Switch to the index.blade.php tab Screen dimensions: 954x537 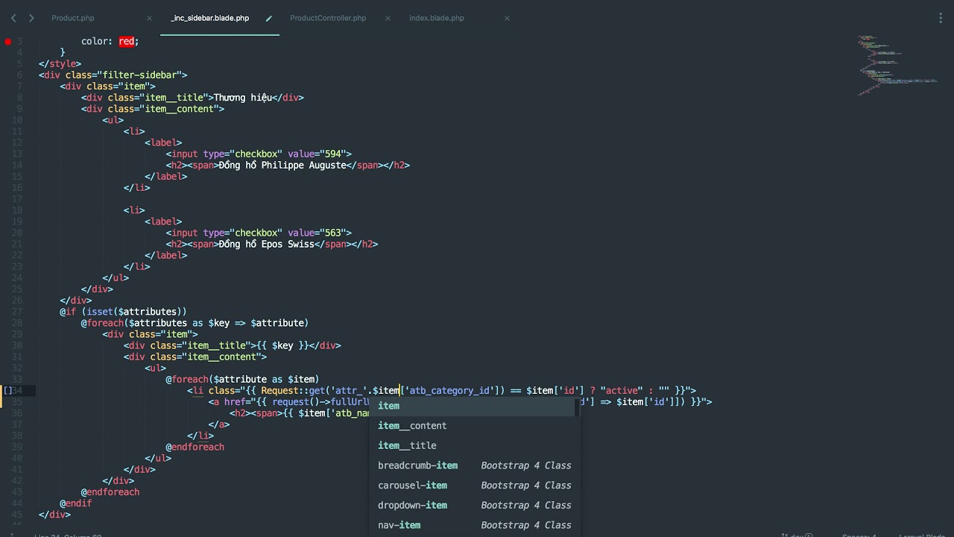(x=437, y=18)
